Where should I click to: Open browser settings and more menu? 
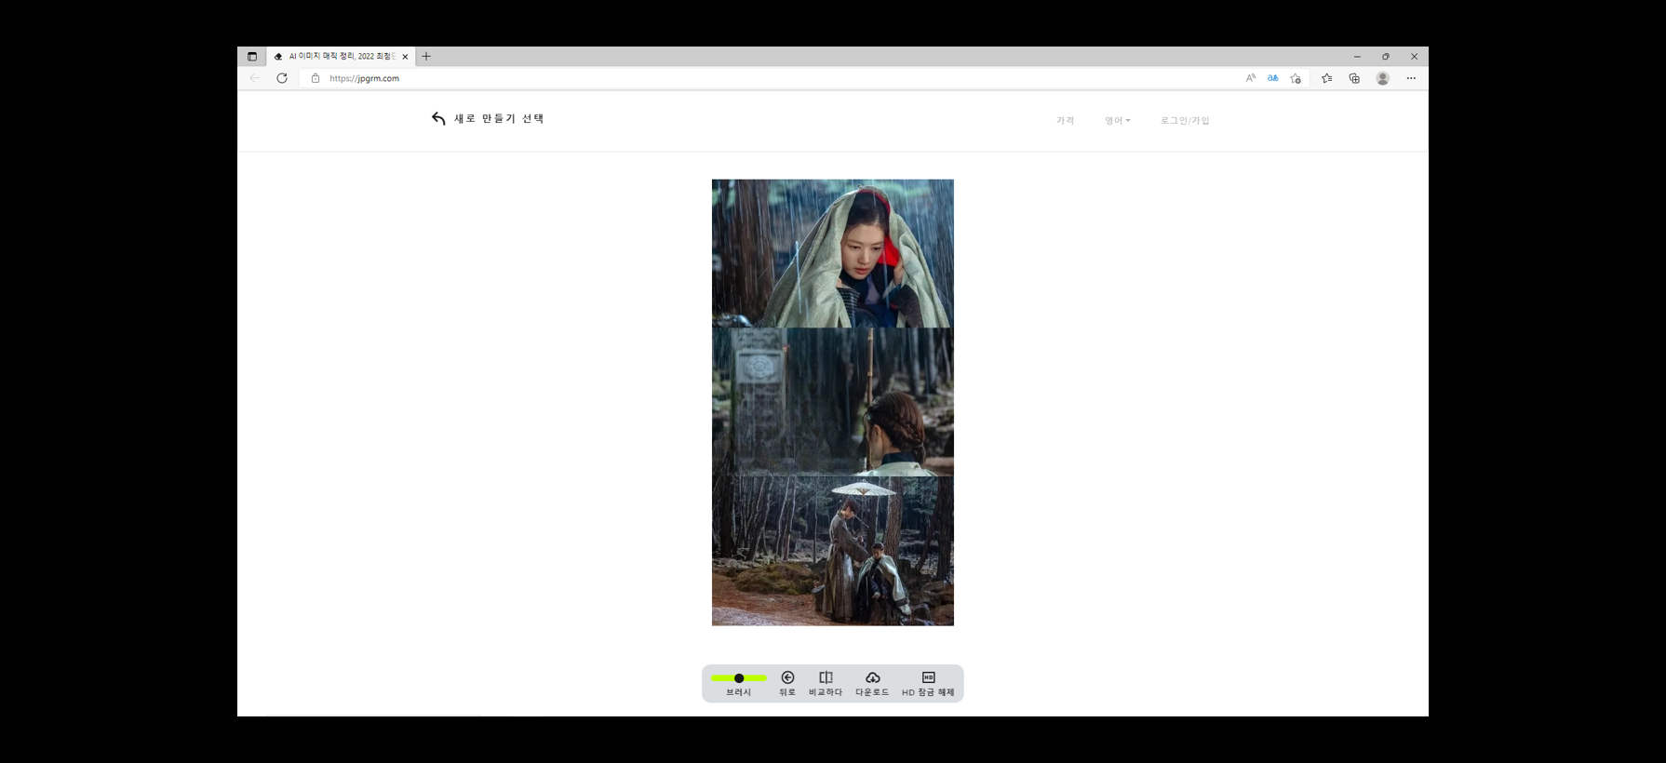[x=1411, y=78]
